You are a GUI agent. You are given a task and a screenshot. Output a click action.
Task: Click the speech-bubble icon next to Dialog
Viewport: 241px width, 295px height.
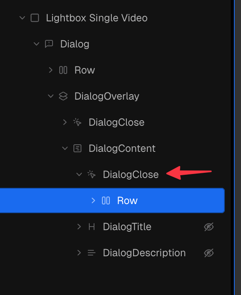coord(49,44)
